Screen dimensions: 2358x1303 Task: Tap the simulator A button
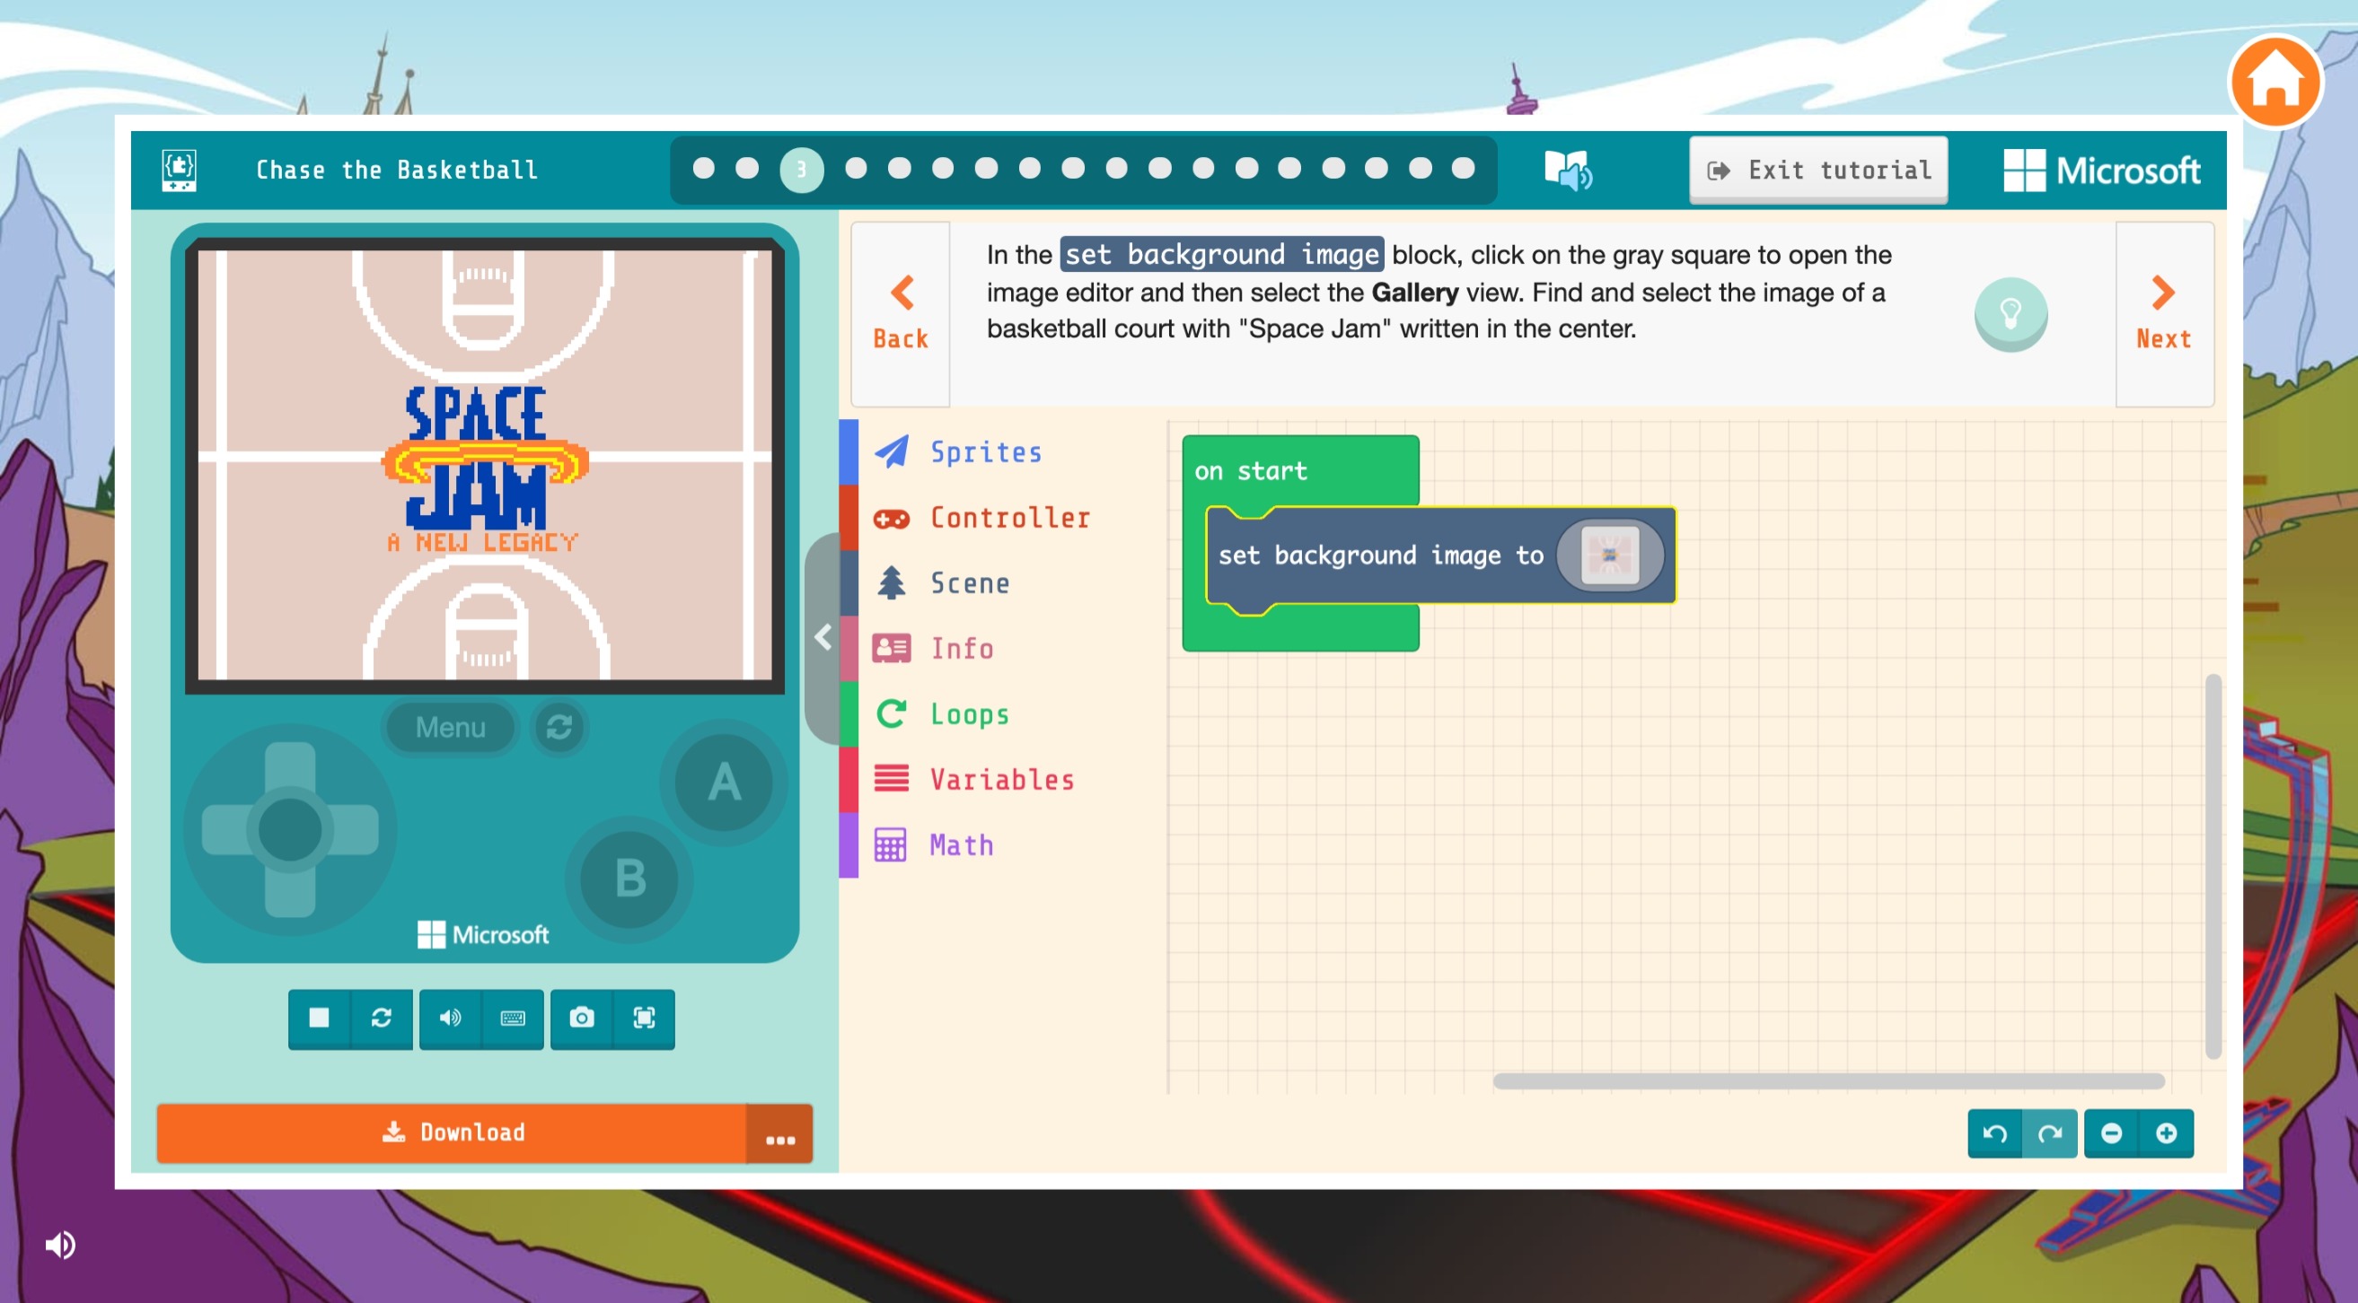(724, 783)
